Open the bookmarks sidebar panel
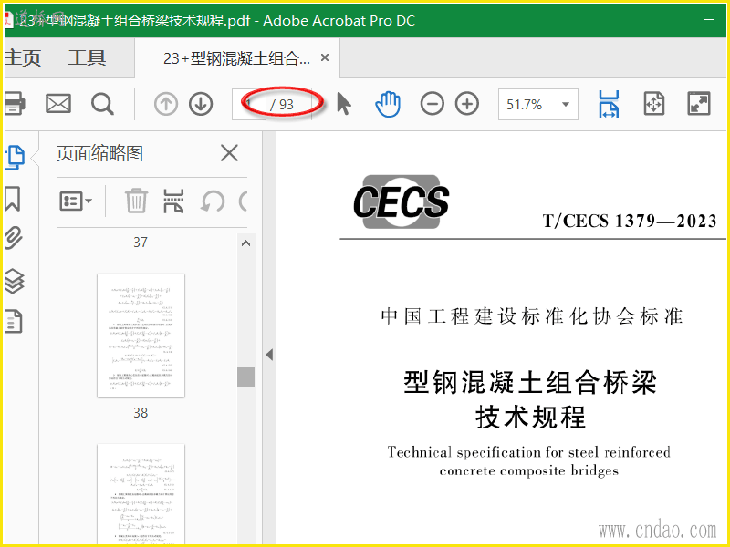Image resolution: width=730 pixels, height=547 pixels. pyautogui.click(x=13, y=199)
